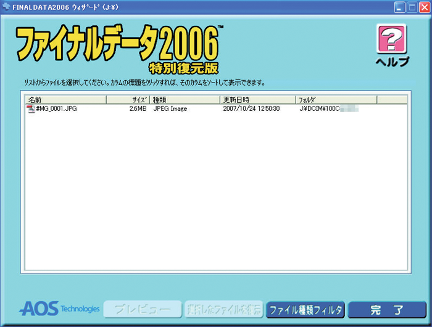Sort list by 名前 column header

65,100
